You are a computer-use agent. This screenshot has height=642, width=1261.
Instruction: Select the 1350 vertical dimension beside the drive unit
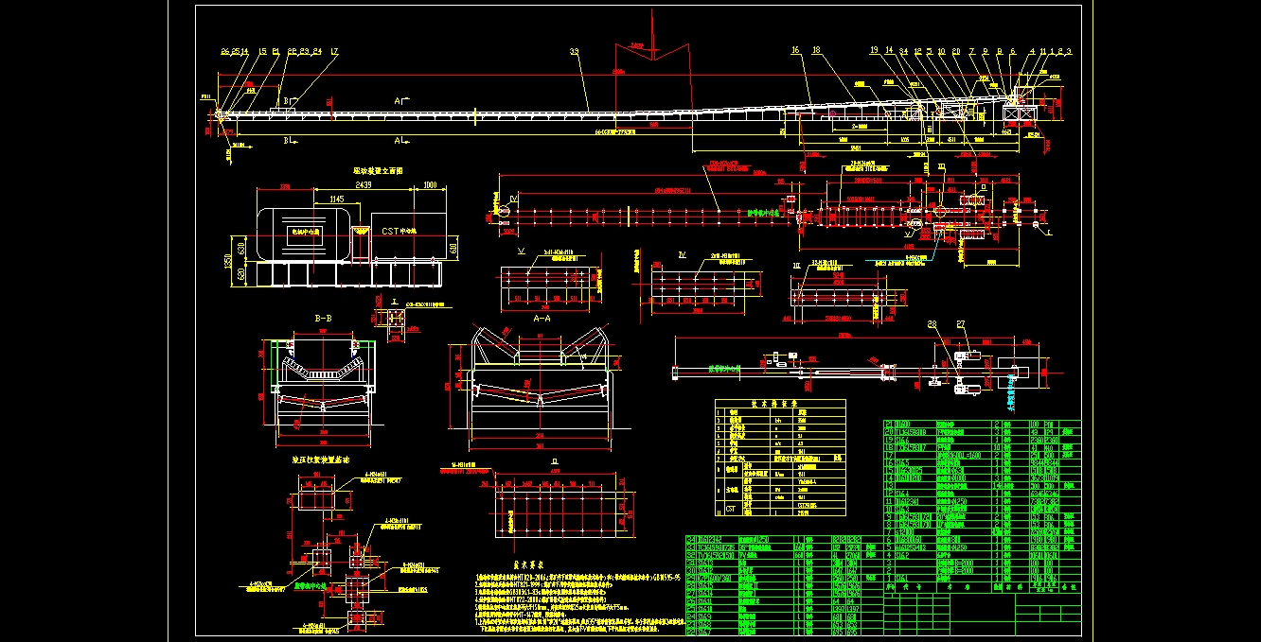(227, 260)
